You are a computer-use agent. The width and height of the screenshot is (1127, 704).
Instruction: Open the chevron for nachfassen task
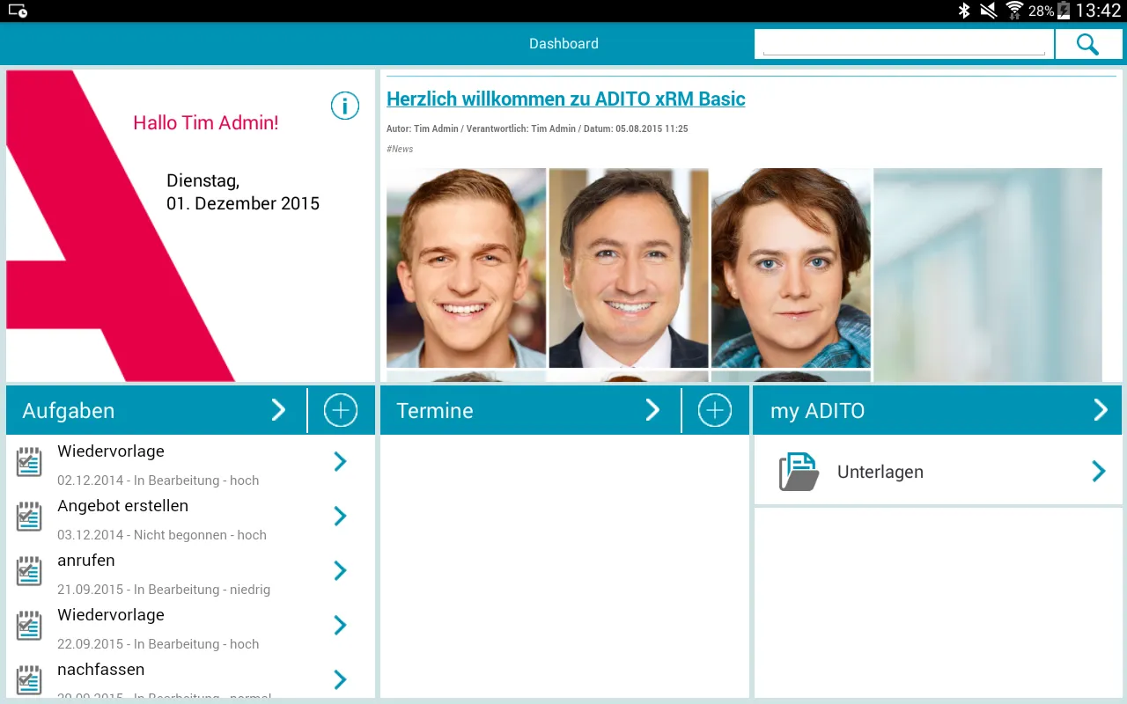click(x=341, y=680)
